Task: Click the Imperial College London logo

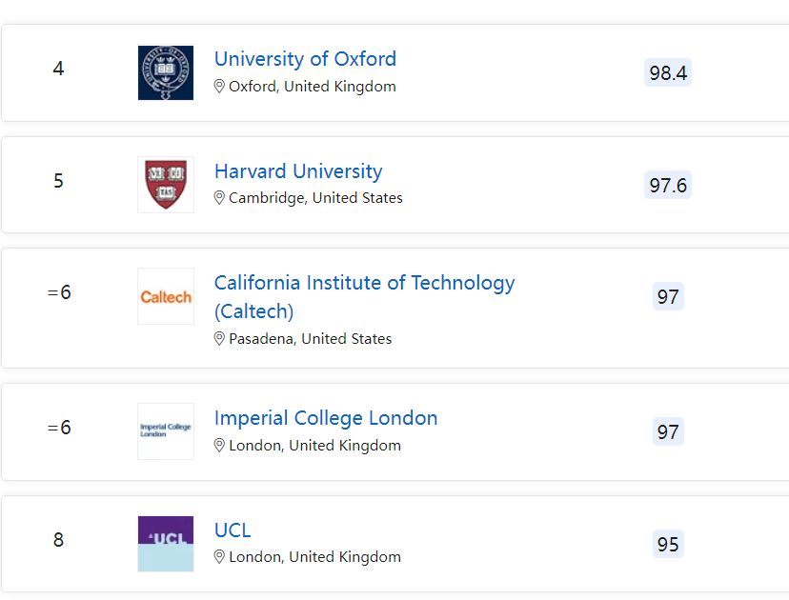Action: click(x=165, y=430)
